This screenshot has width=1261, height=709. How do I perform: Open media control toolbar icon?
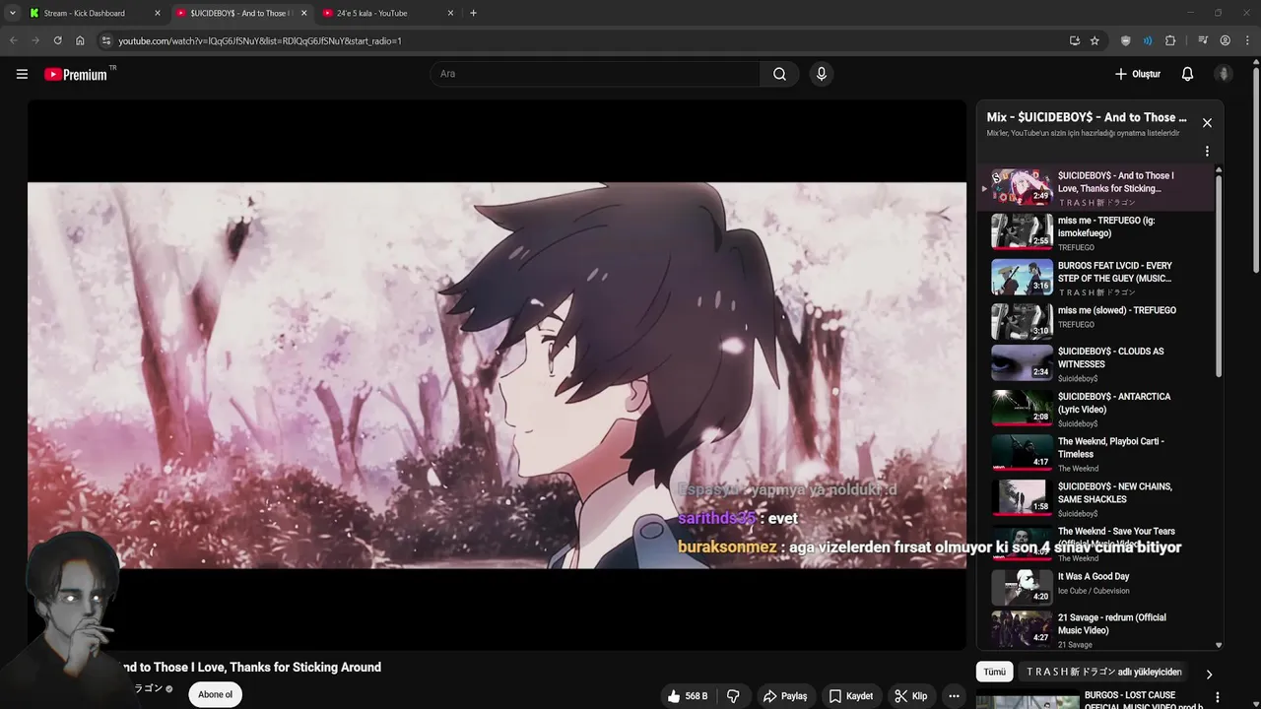pos(1203,40)
